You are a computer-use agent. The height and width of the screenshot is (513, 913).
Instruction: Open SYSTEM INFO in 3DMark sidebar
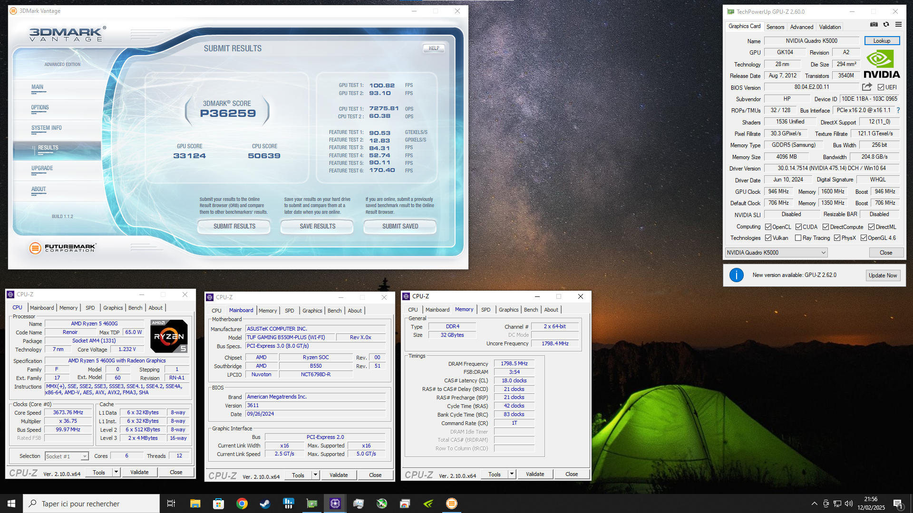pyautogui.click(x=47, y=128)
